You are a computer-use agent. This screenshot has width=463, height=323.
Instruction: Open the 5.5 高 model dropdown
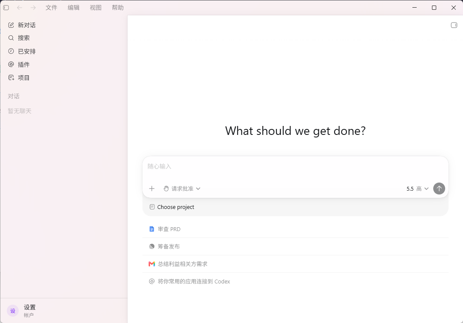click(x=417, y=189)
